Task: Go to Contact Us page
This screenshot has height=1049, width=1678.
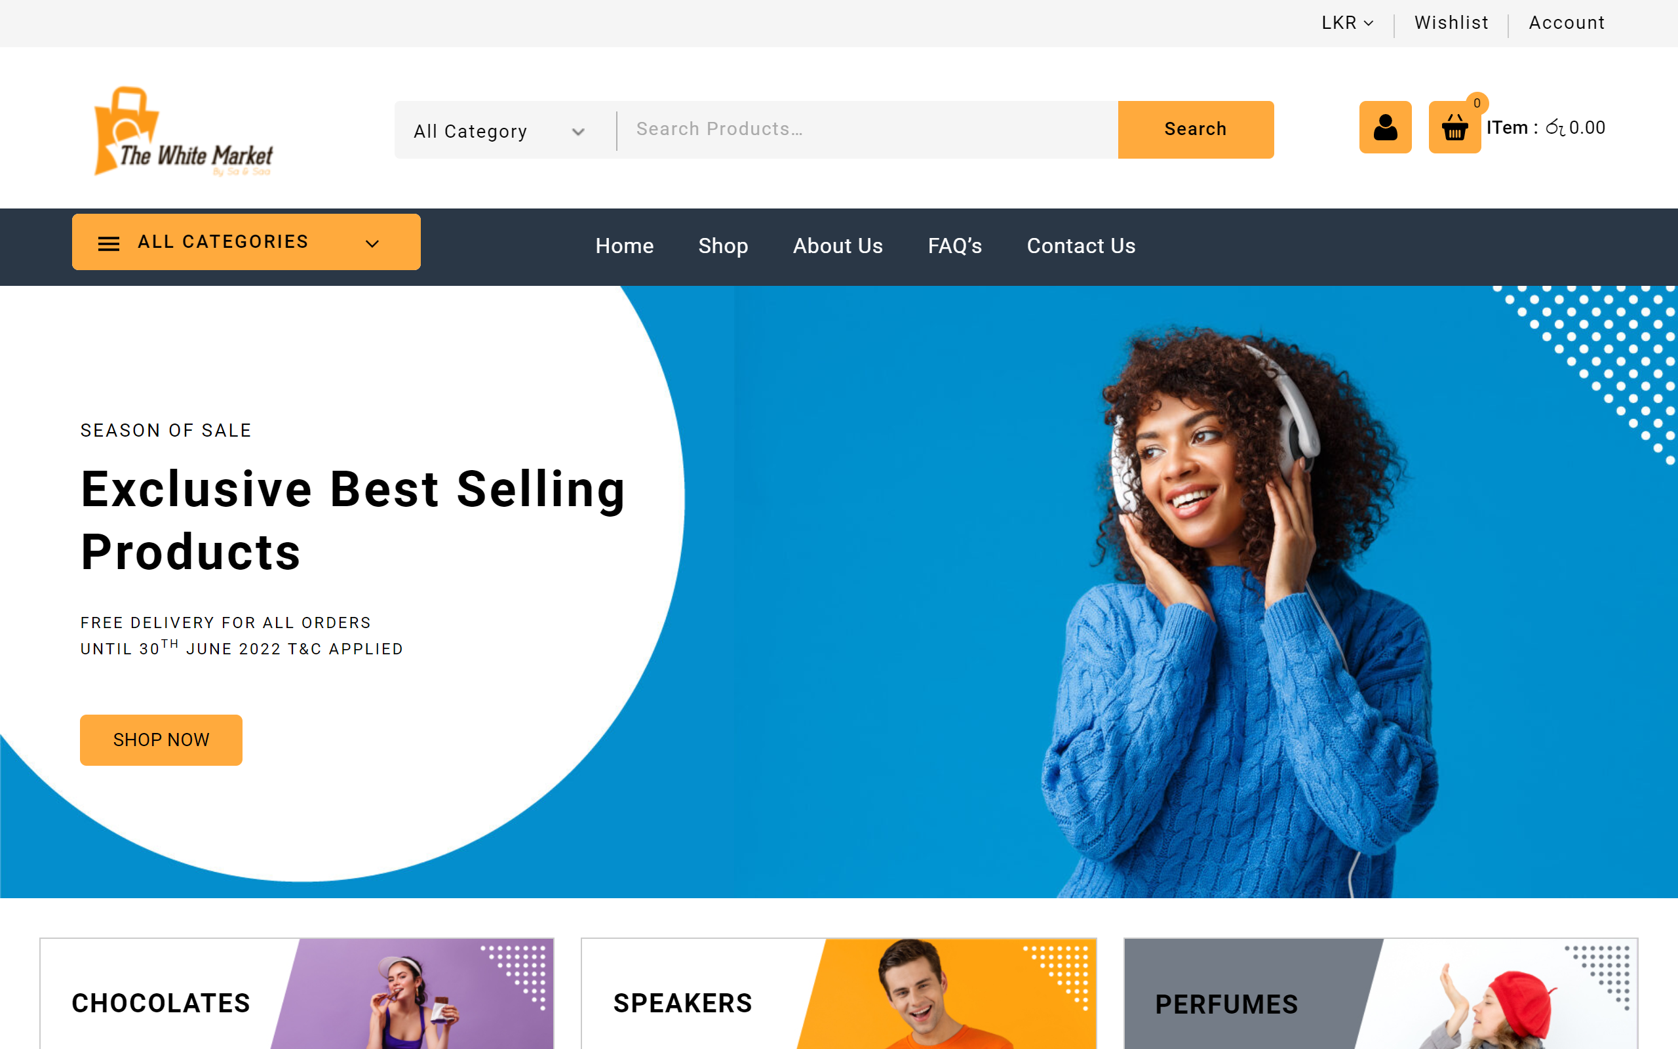Action: 1081,246
